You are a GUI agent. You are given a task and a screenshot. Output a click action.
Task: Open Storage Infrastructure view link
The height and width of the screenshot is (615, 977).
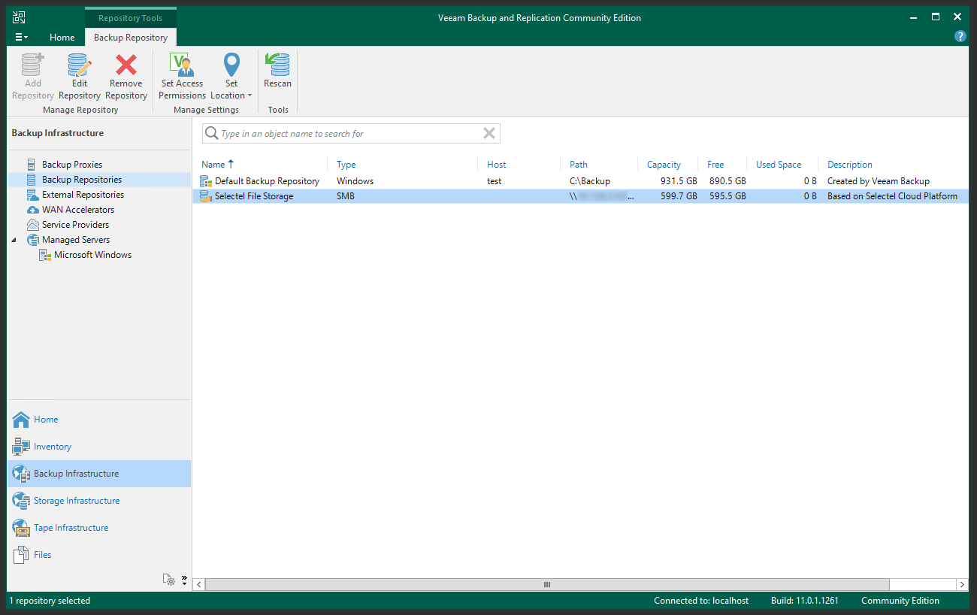[77, 501]
